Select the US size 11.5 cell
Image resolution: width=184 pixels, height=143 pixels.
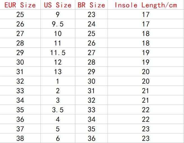(58, 52)
